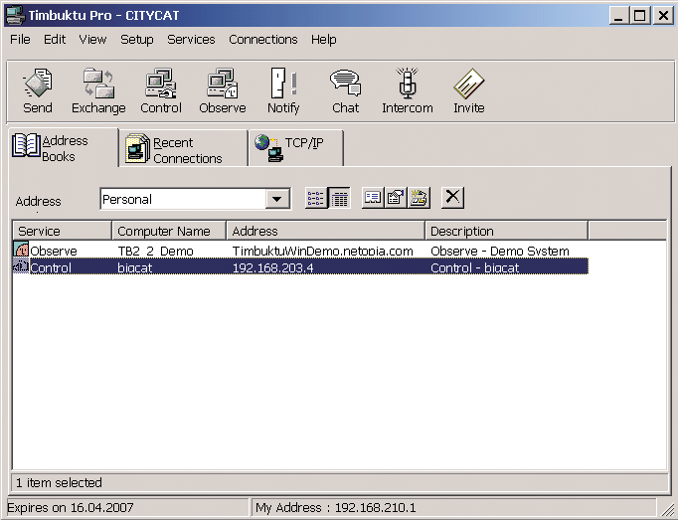Click the new address entry icon

click(x=419, y=199)
